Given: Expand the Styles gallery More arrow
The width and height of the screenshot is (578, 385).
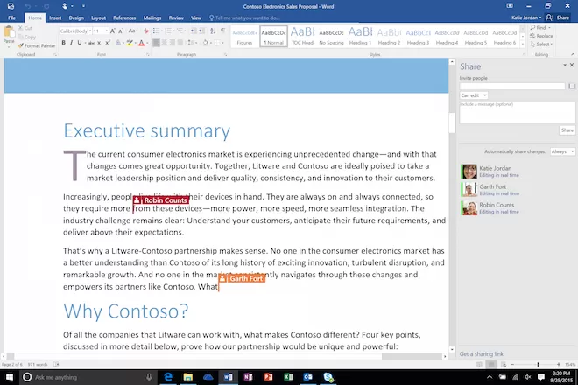Looking at the screenshot, I should 522,45.
